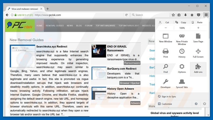Click the Ransomware category tag

(x=132, y=63)
